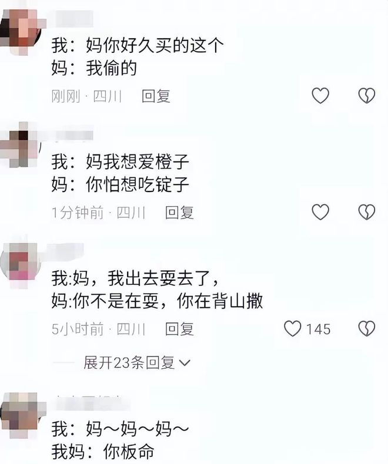Dislike the "背山撒" comment
388x464 pixels.
(x=367, y=328)
